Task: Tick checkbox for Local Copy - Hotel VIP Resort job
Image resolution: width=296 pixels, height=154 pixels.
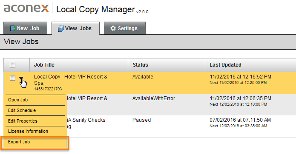Action: pos(12,78)
